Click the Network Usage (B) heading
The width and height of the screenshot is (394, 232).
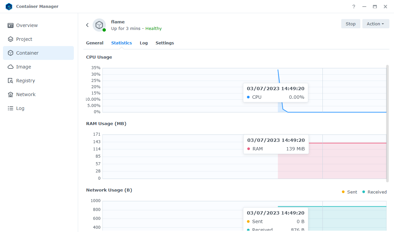(x=109, y=190)
